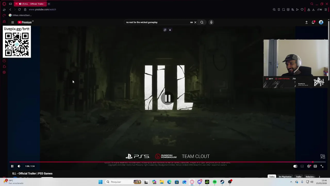Open the easy setup sliders menu

click(x=326, y=10)
